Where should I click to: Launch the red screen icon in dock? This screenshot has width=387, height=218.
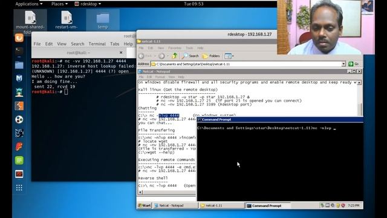[19, 174]
